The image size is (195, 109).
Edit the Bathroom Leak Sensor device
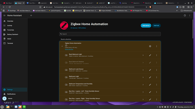coord(150,70)
